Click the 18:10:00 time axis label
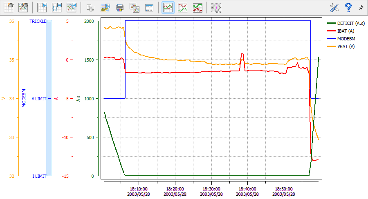Viewport: 368px width, 199px height. coord(139,191)
